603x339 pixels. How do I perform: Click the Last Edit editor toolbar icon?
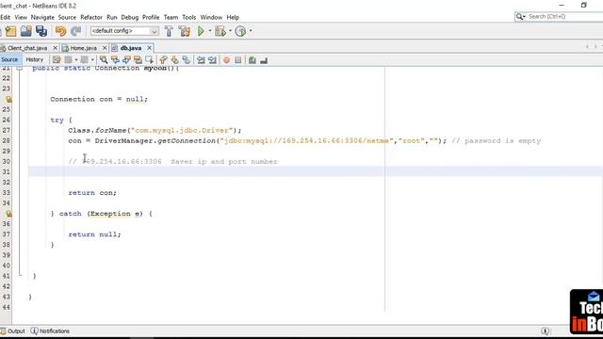point(57,60)
